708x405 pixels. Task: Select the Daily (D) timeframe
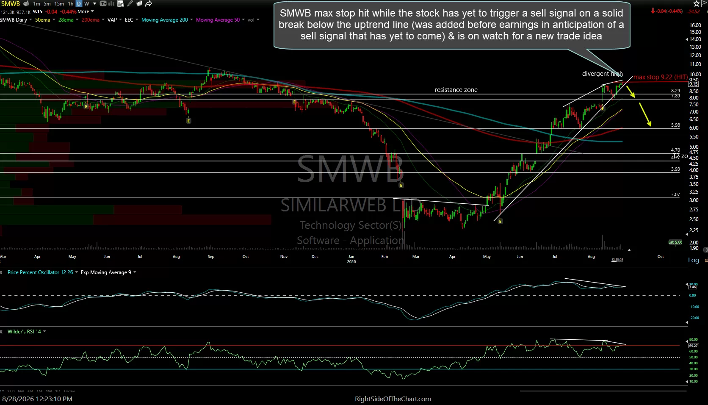pyautogui.click(x=79, y=3)
